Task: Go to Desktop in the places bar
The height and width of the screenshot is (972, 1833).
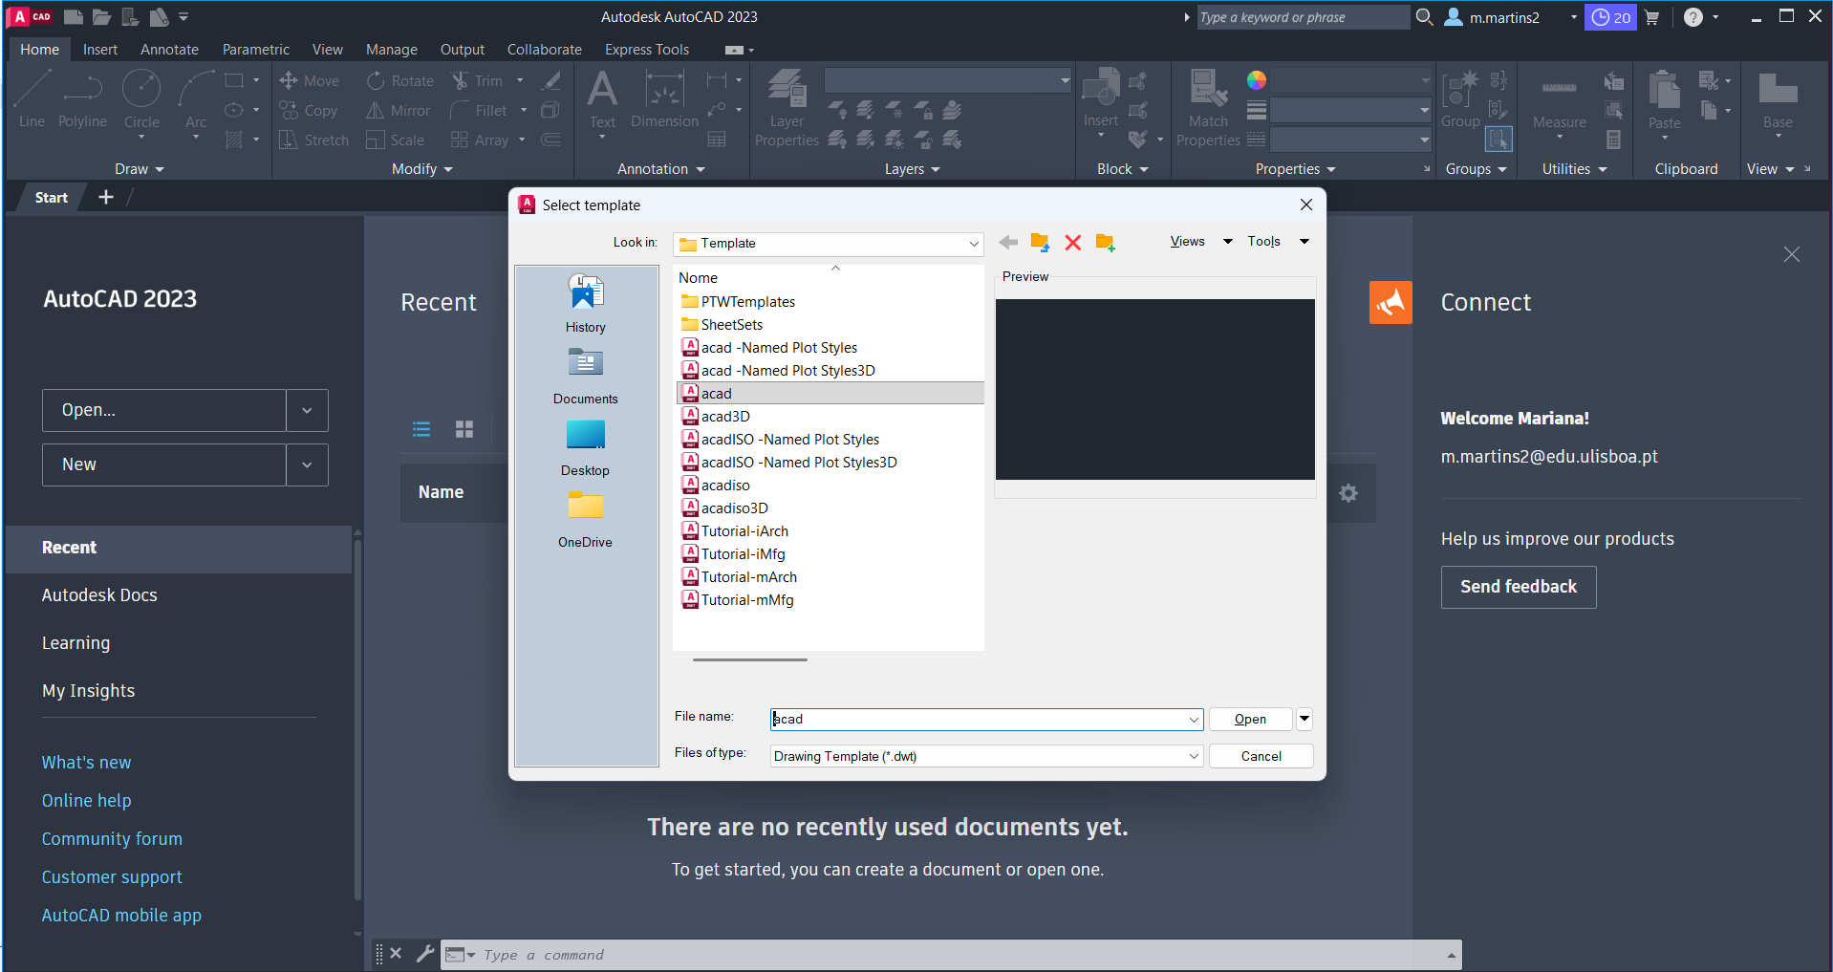Action: (586, 447)
